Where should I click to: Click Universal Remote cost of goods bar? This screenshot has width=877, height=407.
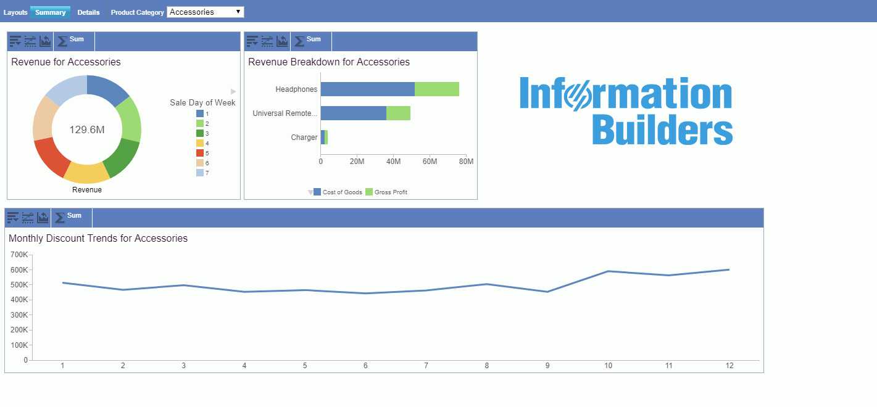coord(354,113)
